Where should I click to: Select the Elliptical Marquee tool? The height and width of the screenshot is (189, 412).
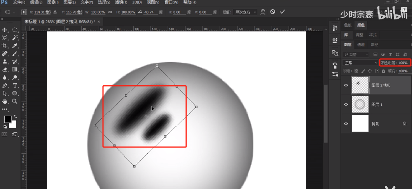coord(15,30)
